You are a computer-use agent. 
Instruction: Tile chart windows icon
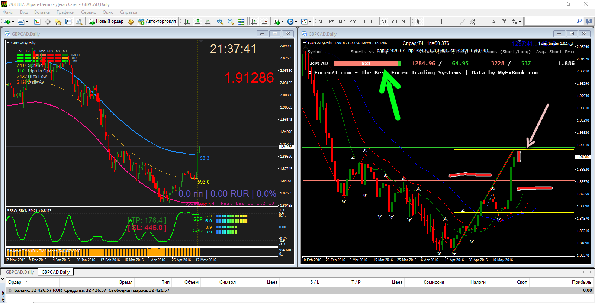(x=241, y=22)
